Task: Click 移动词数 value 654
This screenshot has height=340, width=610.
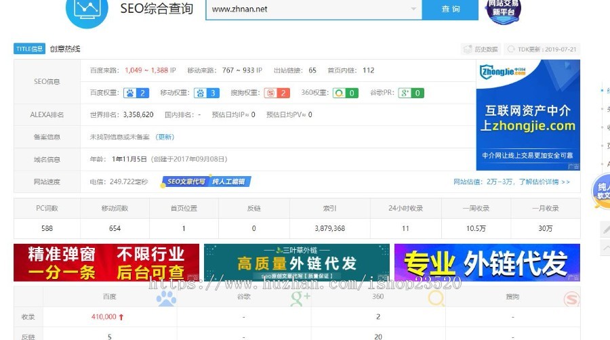Action: coord(115,228)
